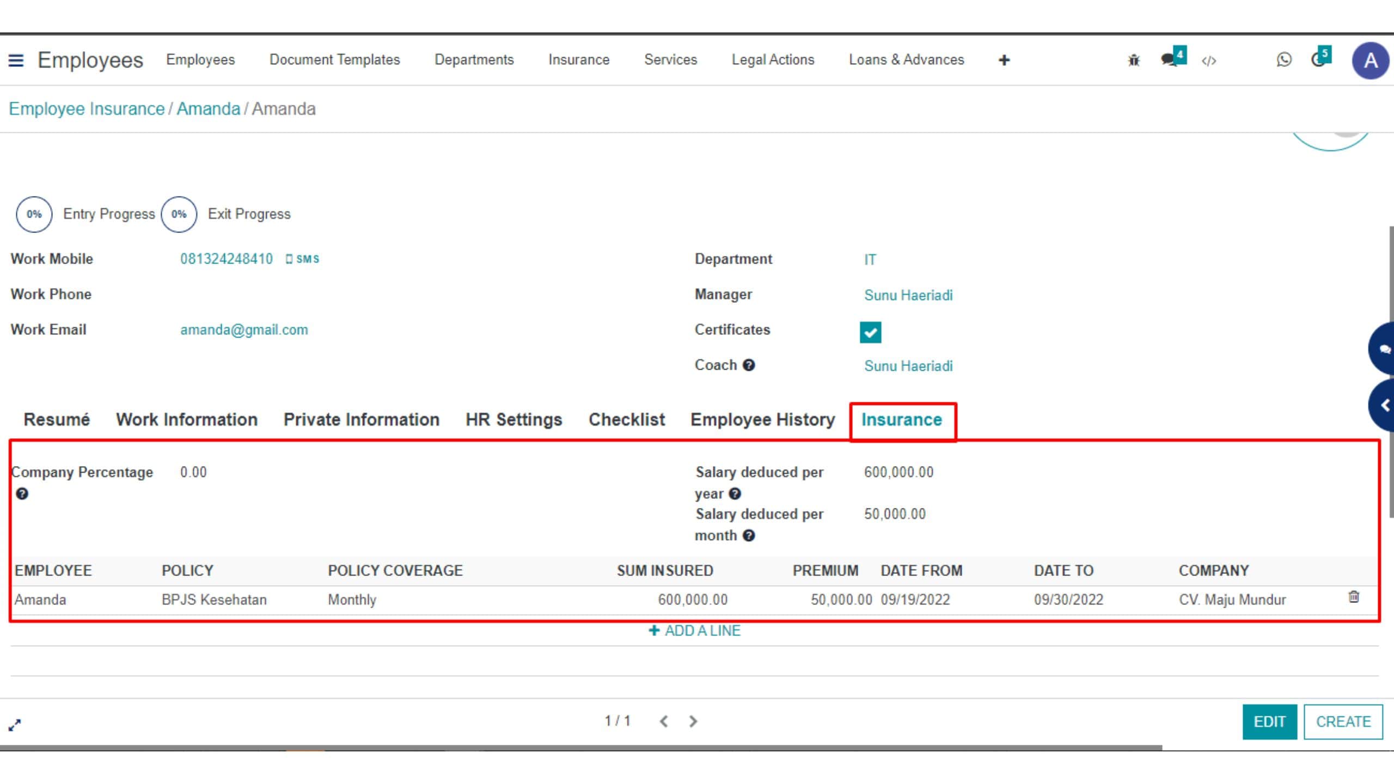Switch to Private Information tab

362,420
